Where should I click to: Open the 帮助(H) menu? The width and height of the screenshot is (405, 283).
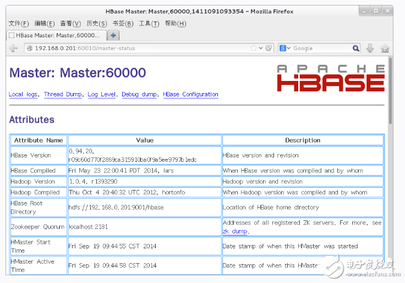click(x=176, y=24)
